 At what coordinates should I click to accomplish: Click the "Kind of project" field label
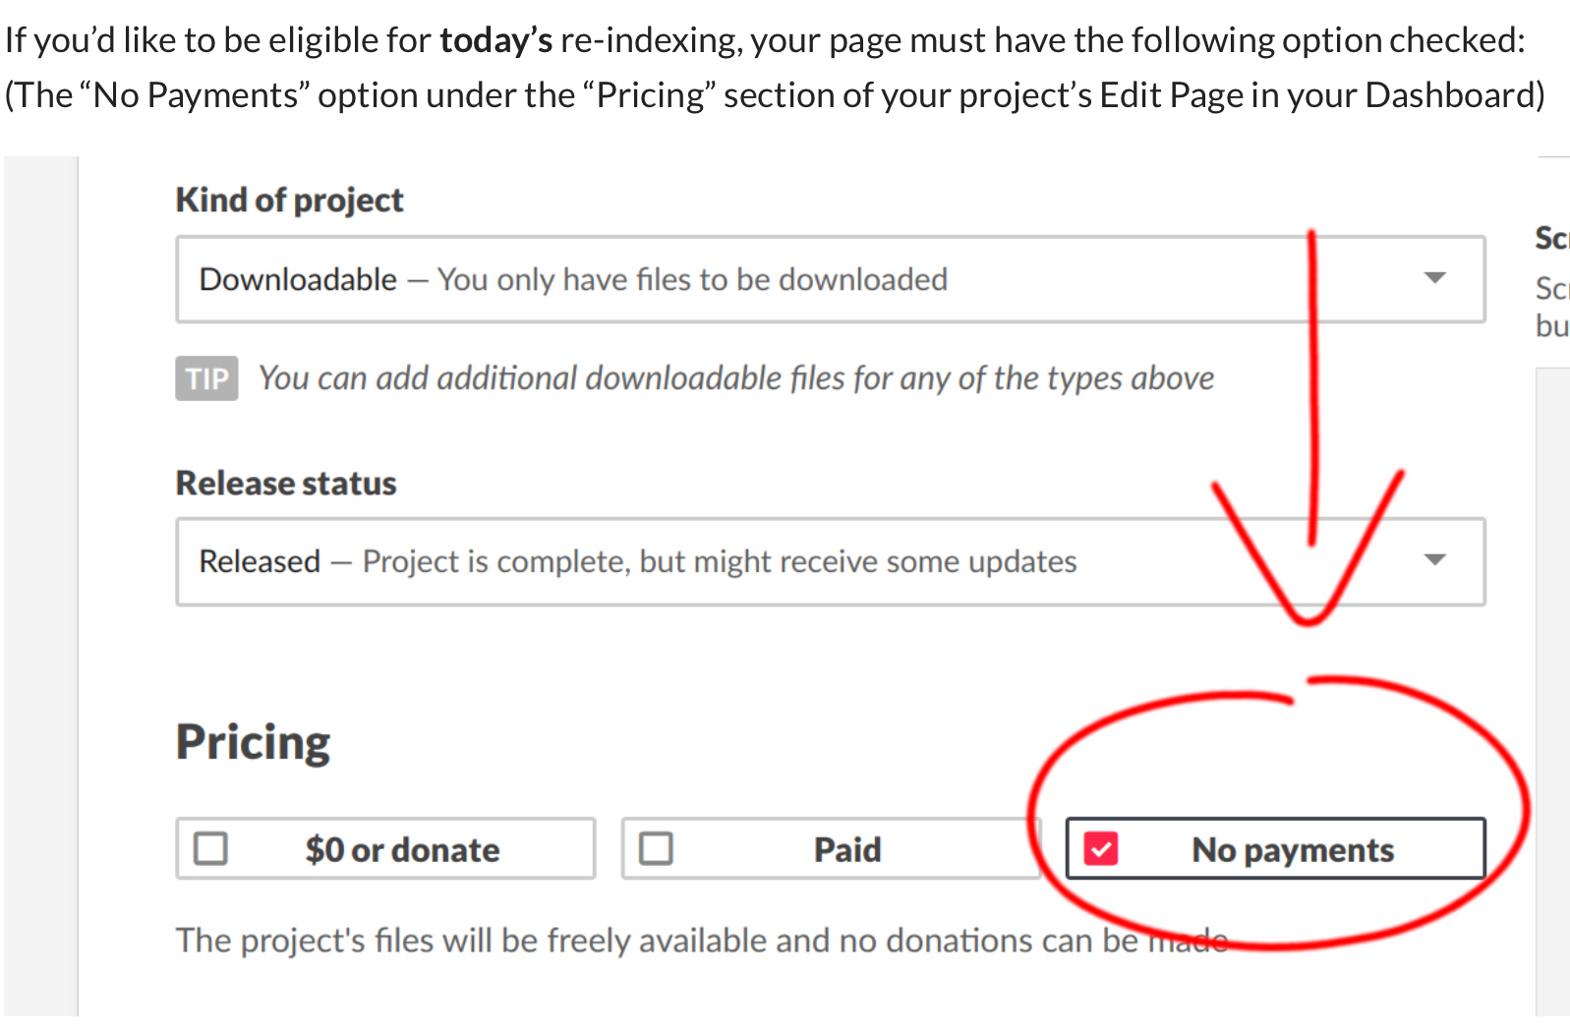point(289,200)
